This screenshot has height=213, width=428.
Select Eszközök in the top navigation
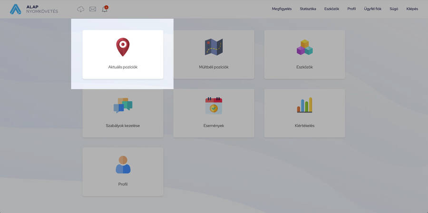pyautogui.click(x=331, y=9)
